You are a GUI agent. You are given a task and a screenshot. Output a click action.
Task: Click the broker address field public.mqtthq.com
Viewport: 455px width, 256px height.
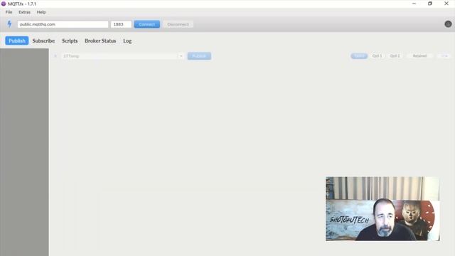pos(63,24)
